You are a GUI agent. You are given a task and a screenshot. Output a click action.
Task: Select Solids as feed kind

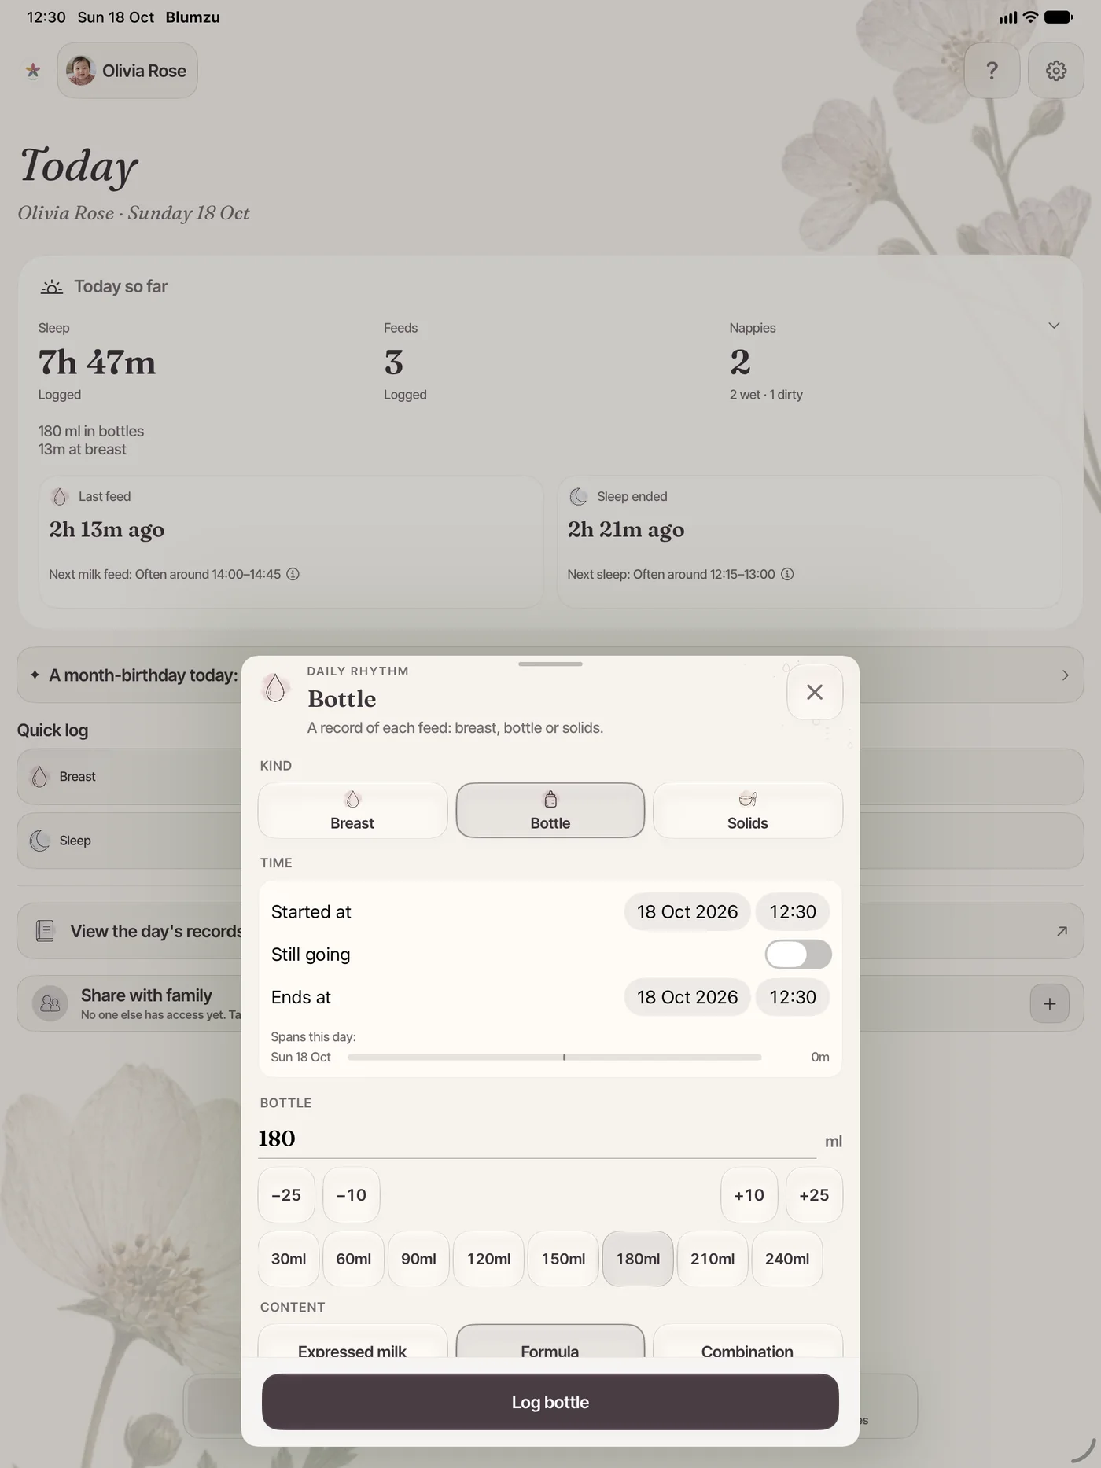(x=747, y=811)
